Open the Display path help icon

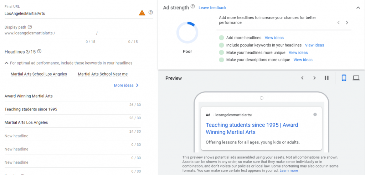point(30,27)
